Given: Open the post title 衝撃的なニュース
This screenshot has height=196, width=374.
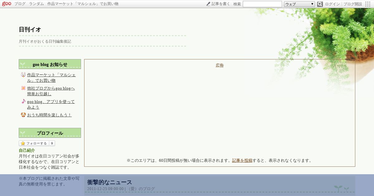Looking at the screenshot, I should coord(109,182).
